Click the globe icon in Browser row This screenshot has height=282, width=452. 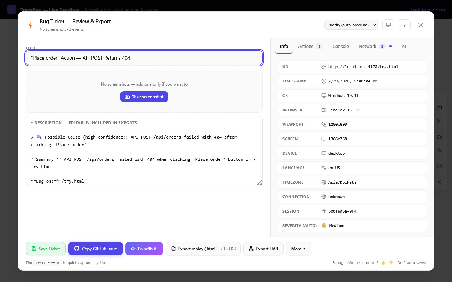(323, 110)
